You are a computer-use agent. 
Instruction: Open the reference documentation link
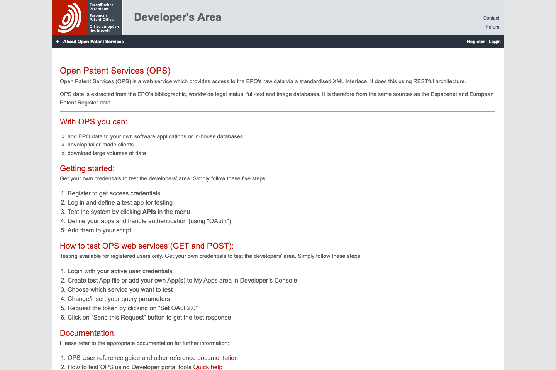[x=217, y=358]
